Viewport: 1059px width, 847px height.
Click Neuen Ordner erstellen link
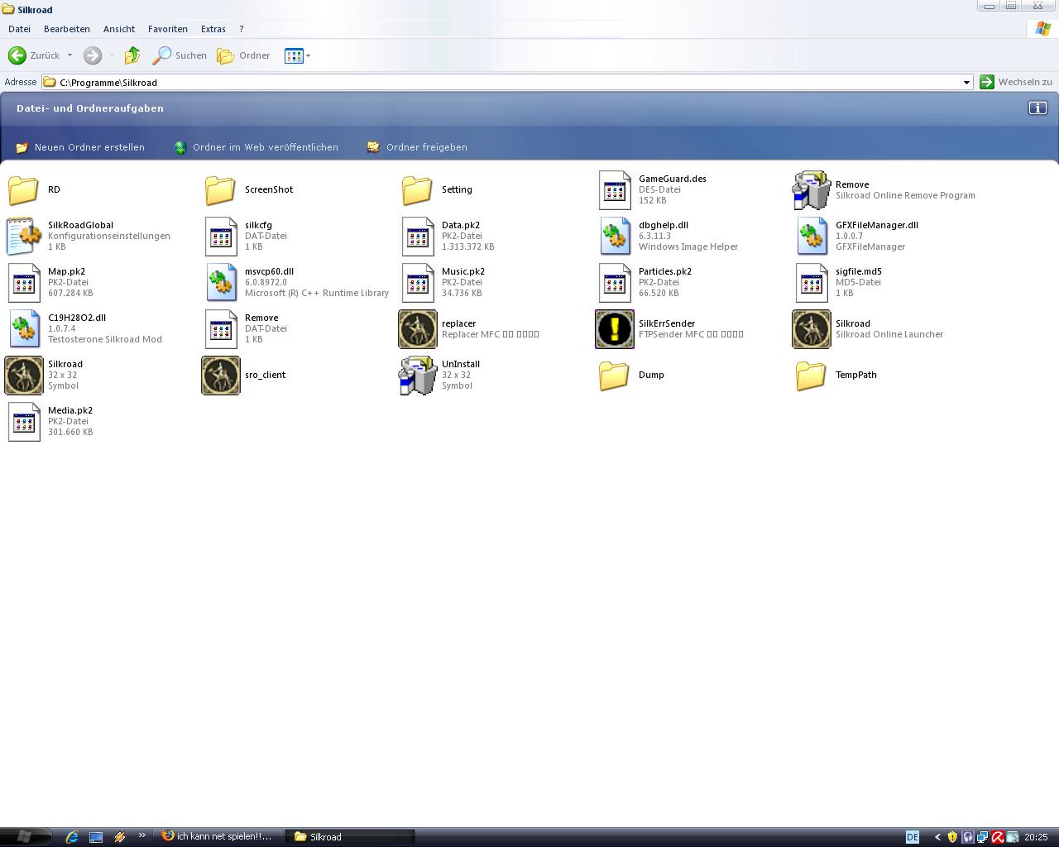tap(89, 147)
